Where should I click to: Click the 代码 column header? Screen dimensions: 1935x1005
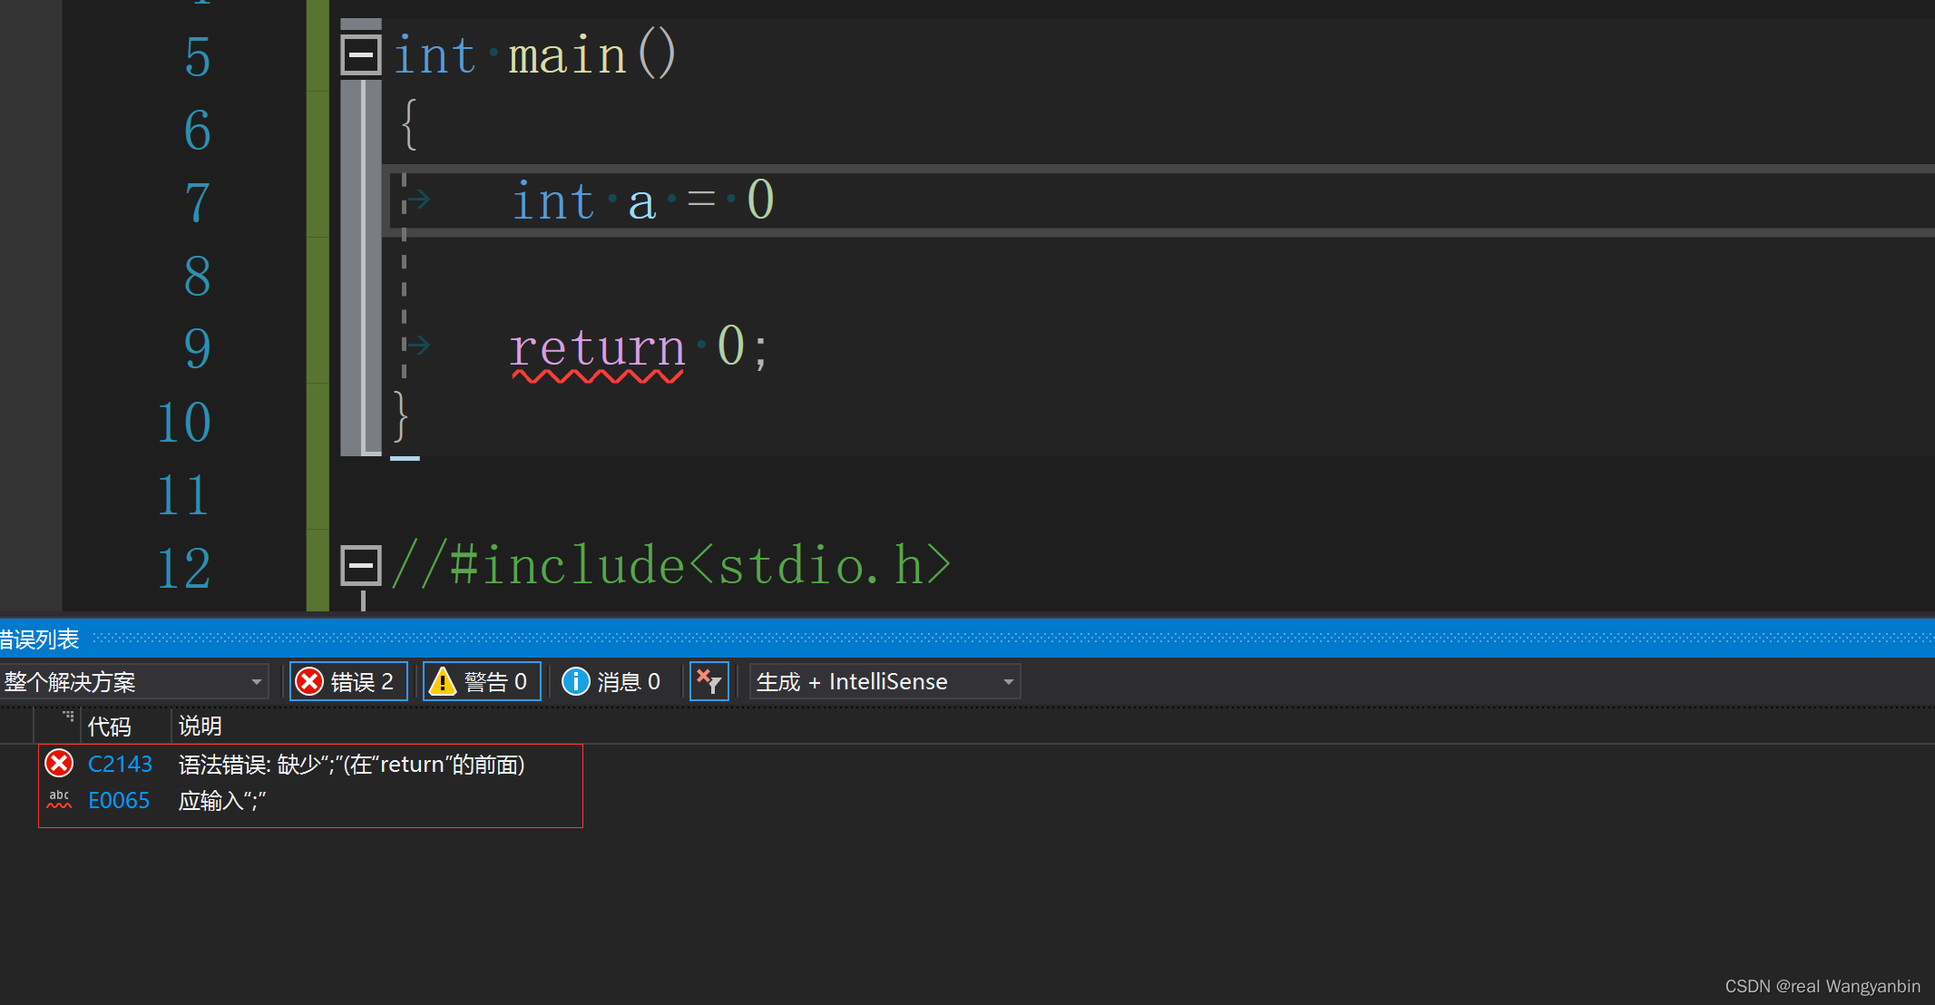click(x=110, y=727)
